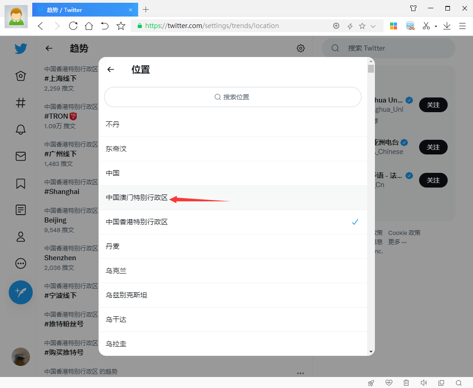Open the Explore hashtag icon
This screenshot has width=473, height=388.
(x=21, y=103)
